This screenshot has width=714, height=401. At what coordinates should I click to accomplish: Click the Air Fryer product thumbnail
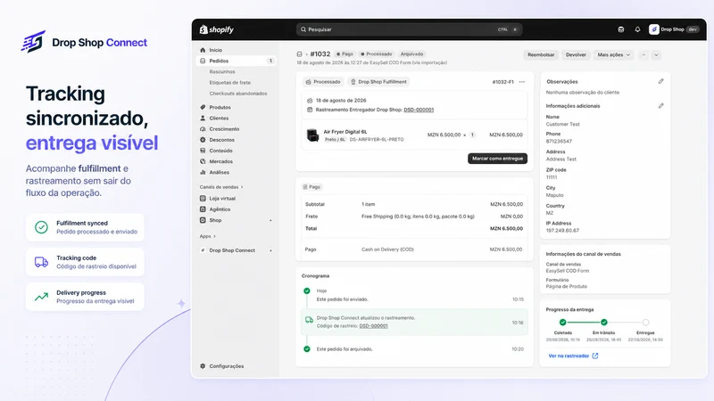[x=313, y=135]
